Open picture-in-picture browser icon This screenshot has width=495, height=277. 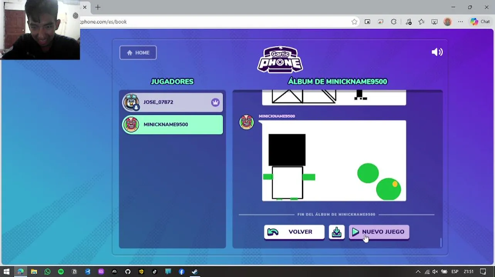pos(367,22)
